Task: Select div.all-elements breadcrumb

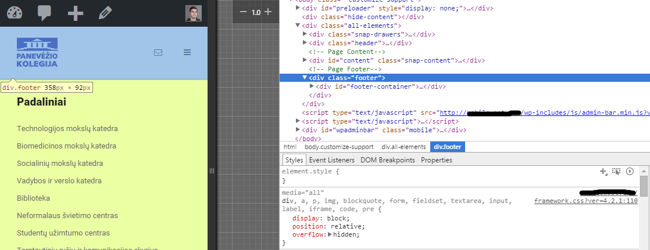Action: 403,147
